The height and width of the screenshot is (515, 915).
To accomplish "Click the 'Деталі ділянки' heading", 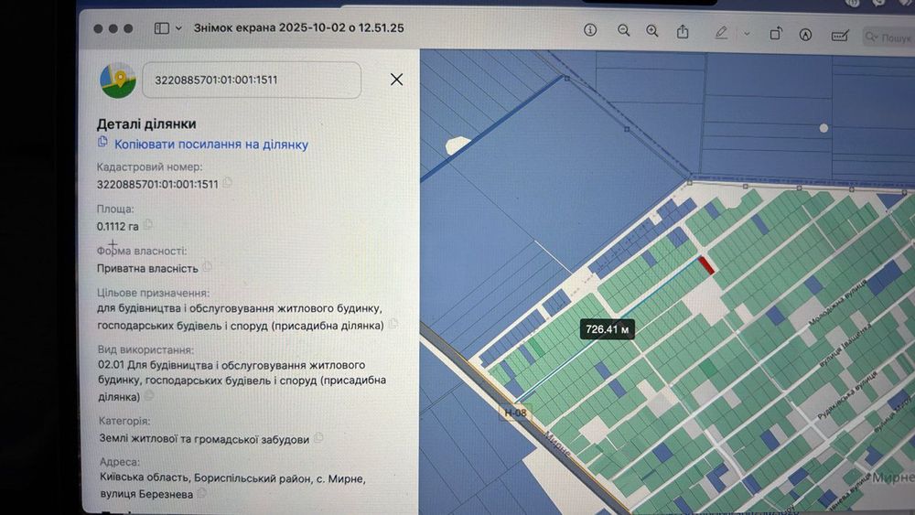I will [x=146, y=123].
